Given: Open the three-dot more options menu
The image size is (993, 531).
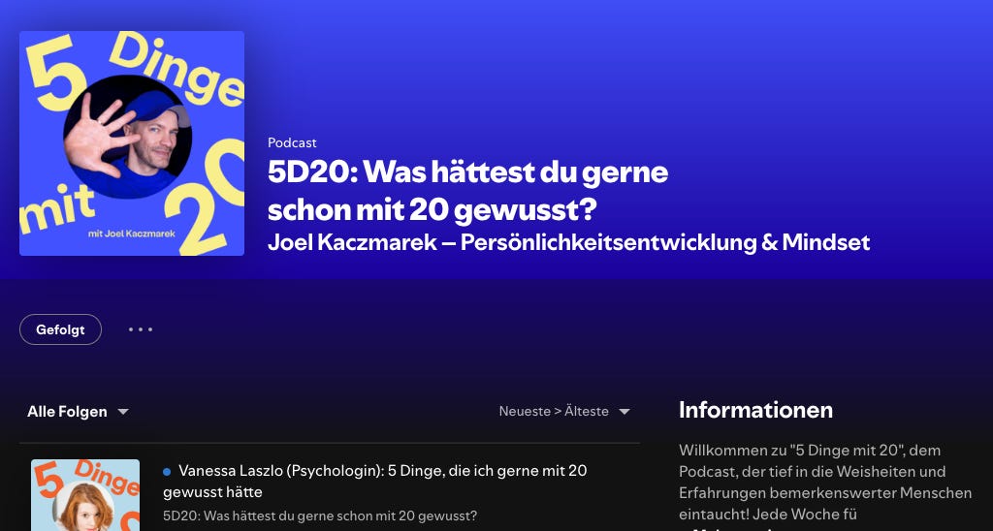Looking at the screenshot, I should click(141, 329).
